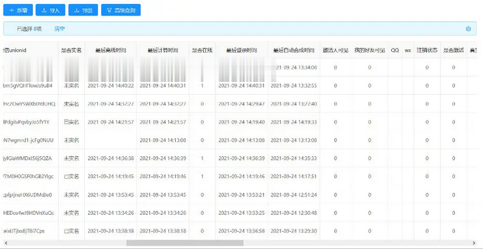Screen dimensions: 483x249
Task: Click online value 1 in 14:40:22 row
Action: 202,86
